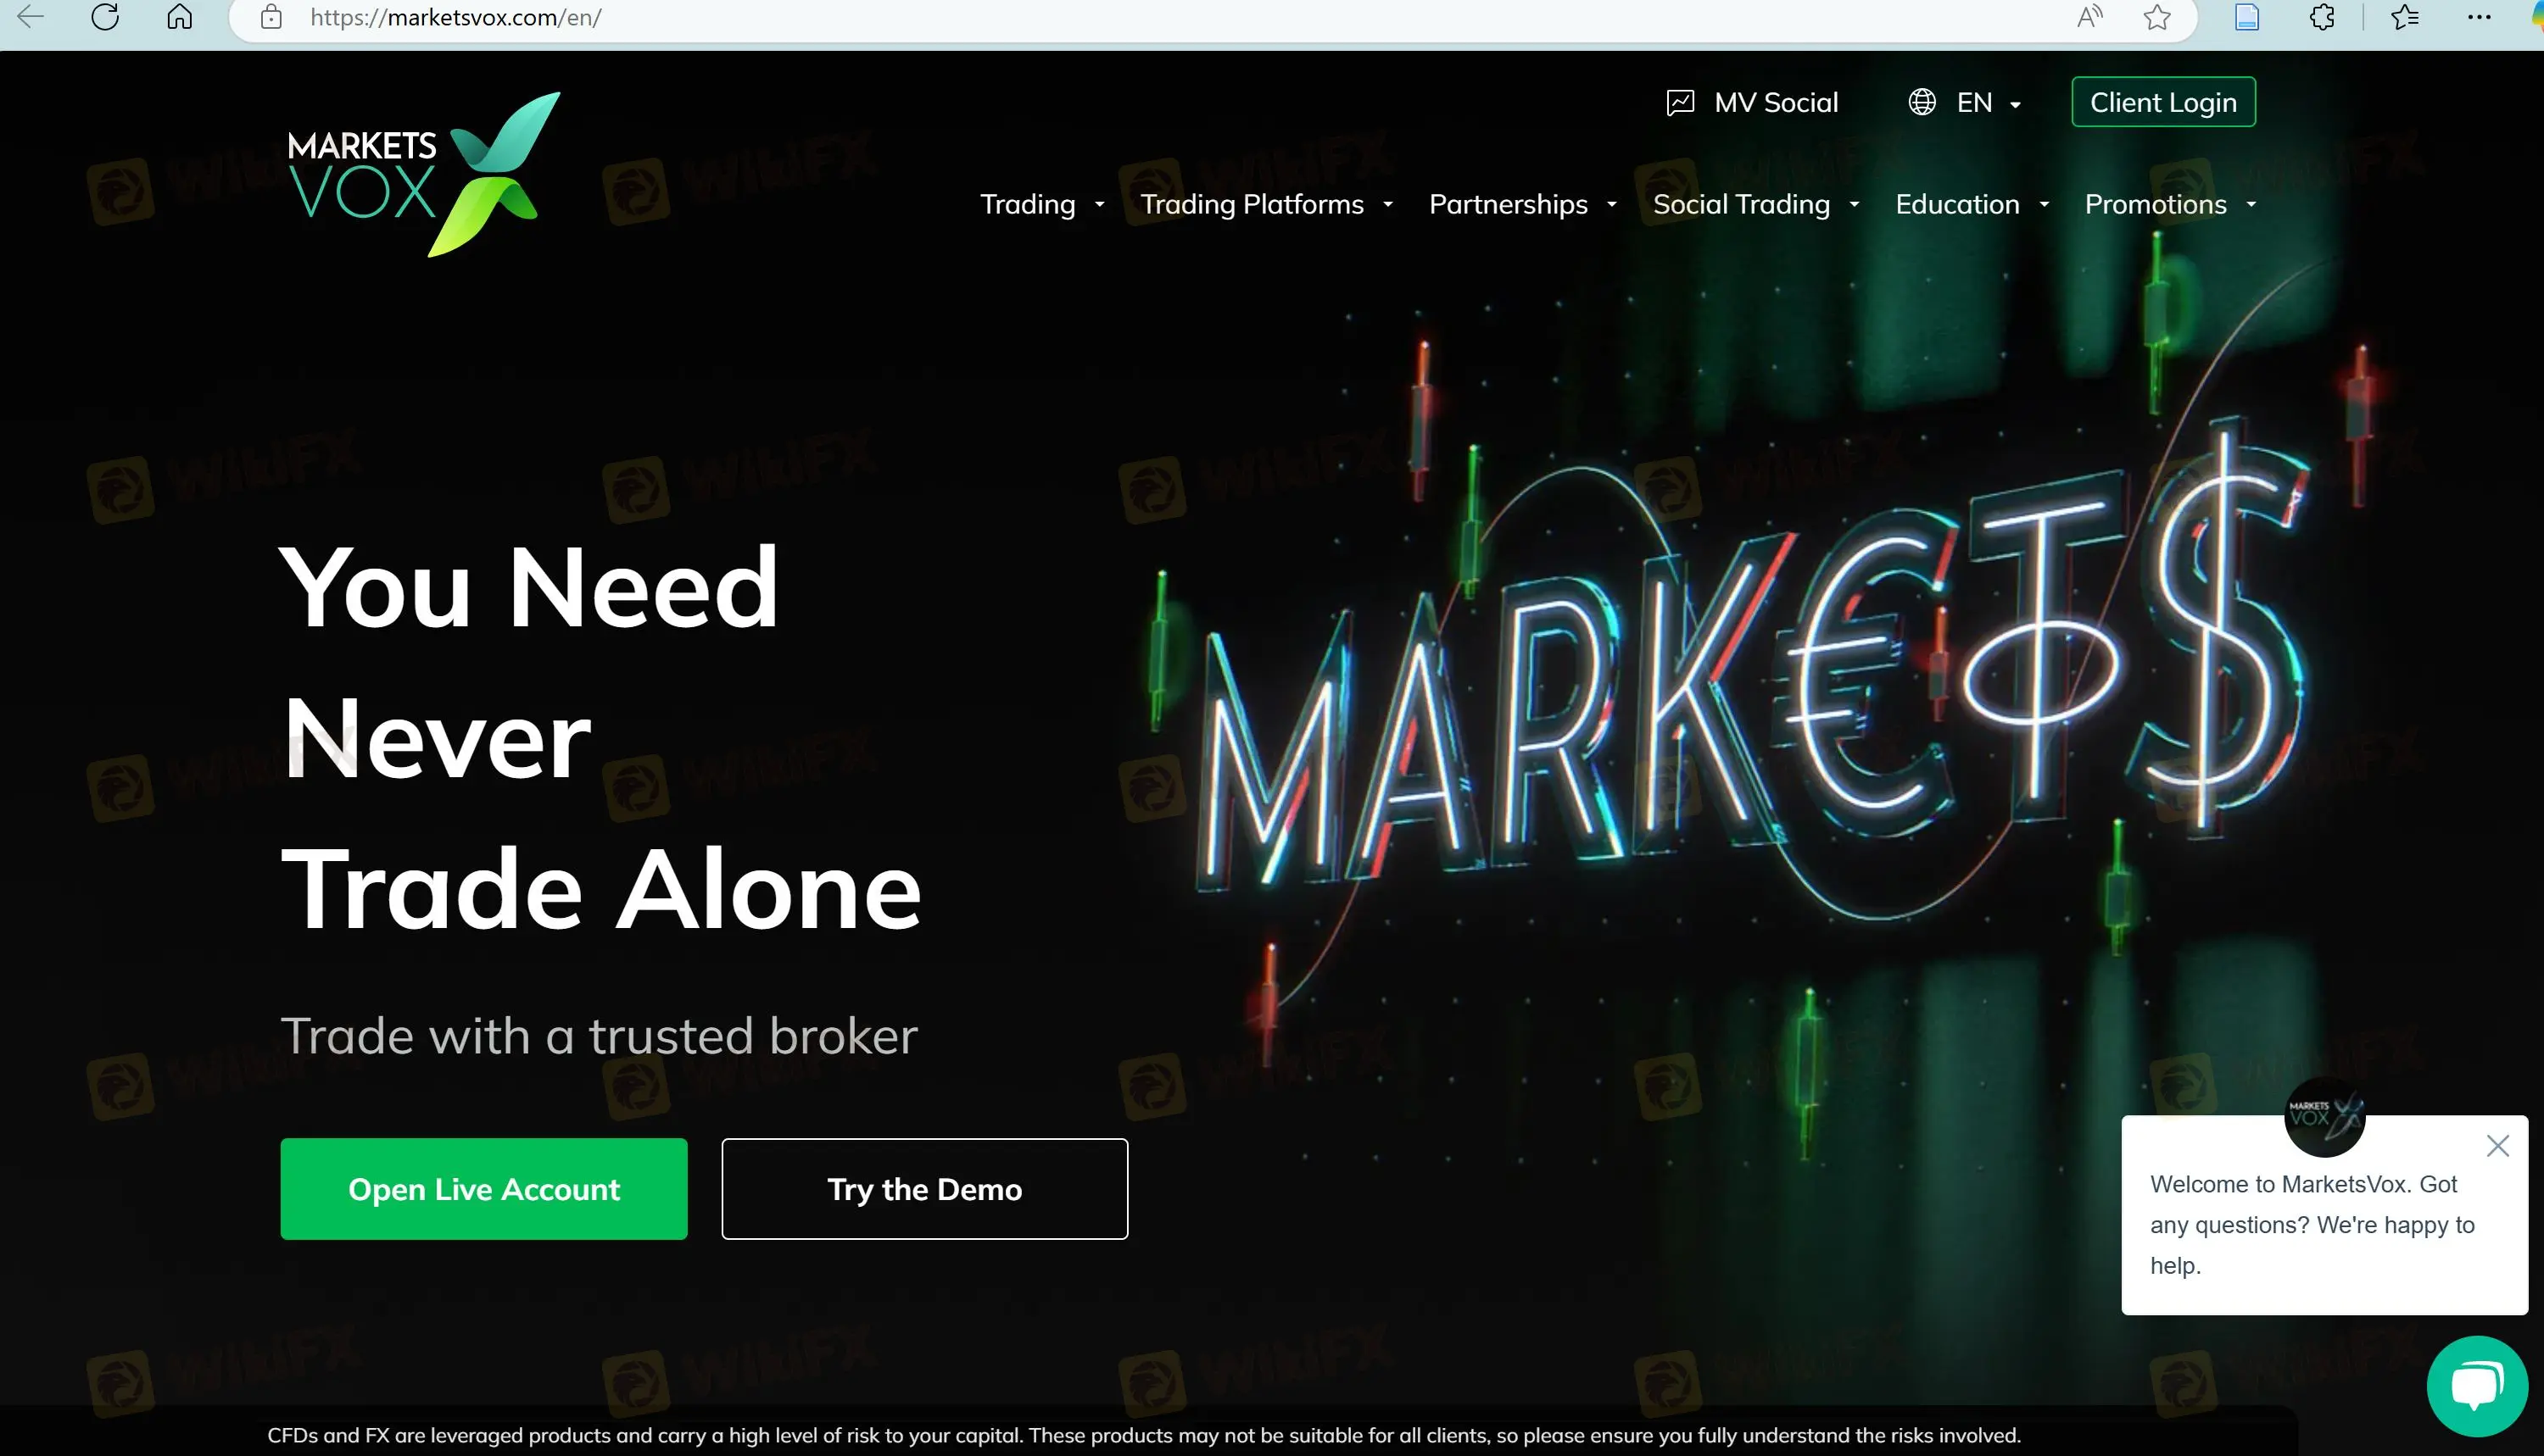Screen dimensions: 2544x1456
Task: Open browser Settings and more menu
Action: (x=2479, y=17)
